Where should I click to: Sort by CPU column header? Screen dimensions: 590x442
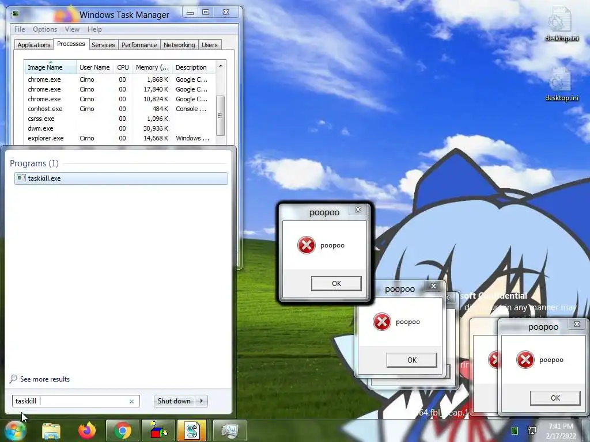123,67
